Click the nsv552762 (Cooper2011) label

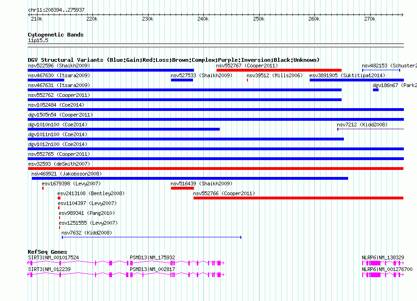click(59, 95)
